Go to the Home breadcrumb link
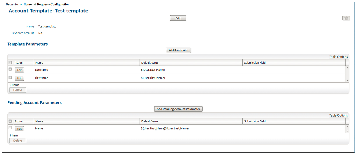355x153 pixels. (x=28, y=4)
